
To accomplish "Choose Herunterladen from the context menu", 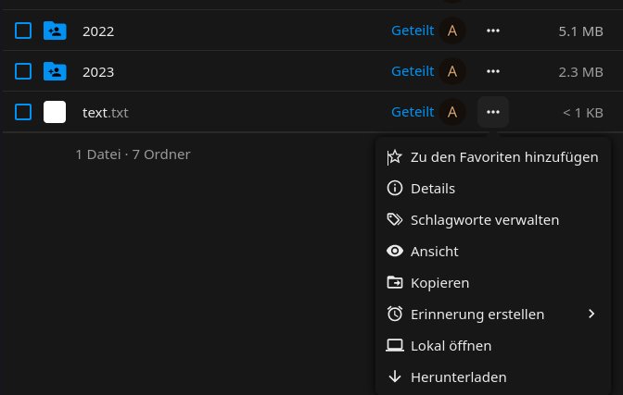I will (458, 376).
